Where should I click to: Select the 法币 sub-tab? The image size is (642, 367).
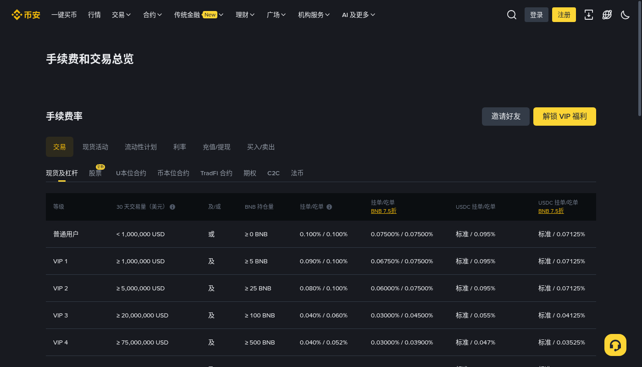click(297, 173)
